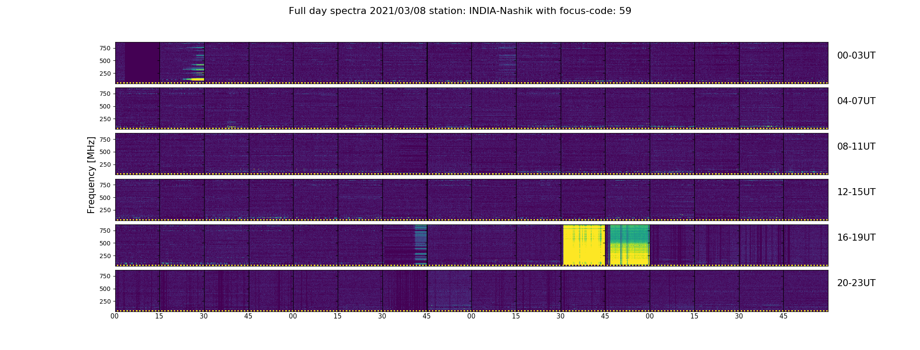The width and height of the screenshot is (920, 350).
Task: Click the teal striped band in the 16-19UT spectrum
Action: pyautogui.click(x=421, y=245)
